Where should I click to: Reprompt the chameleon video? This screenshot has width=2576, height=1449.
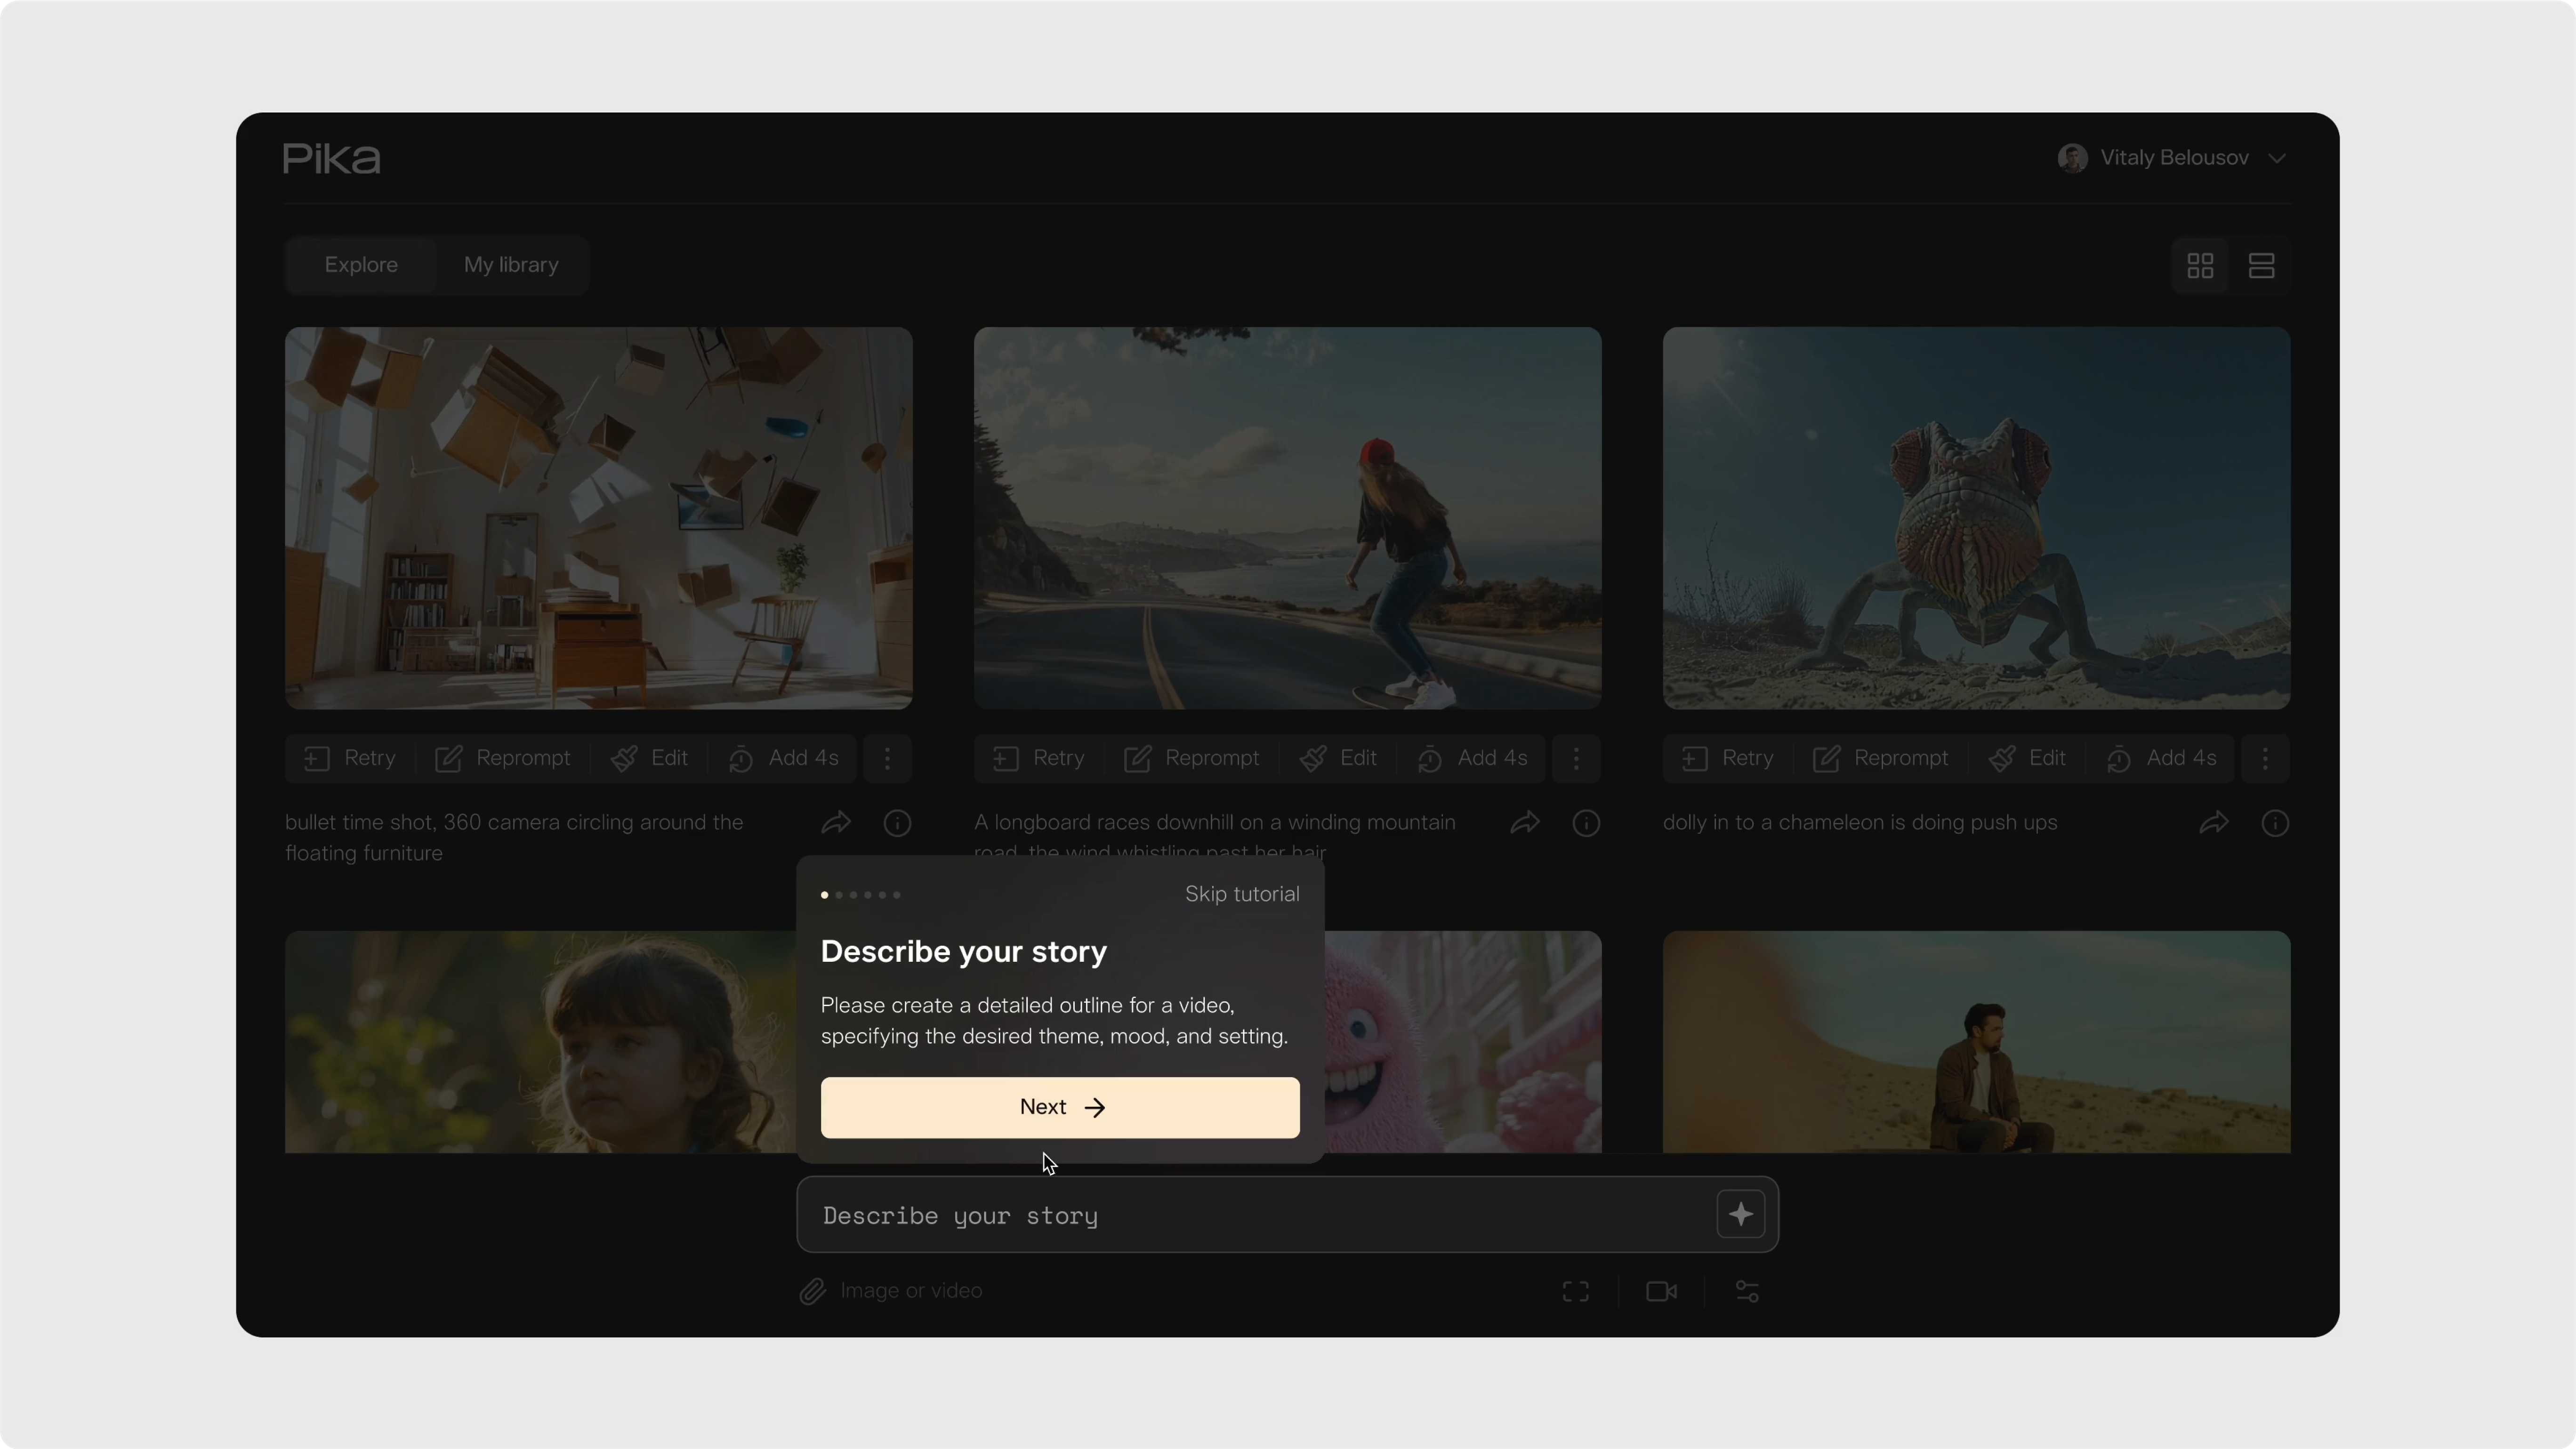pyautogui.click(x=1881, y=758)
